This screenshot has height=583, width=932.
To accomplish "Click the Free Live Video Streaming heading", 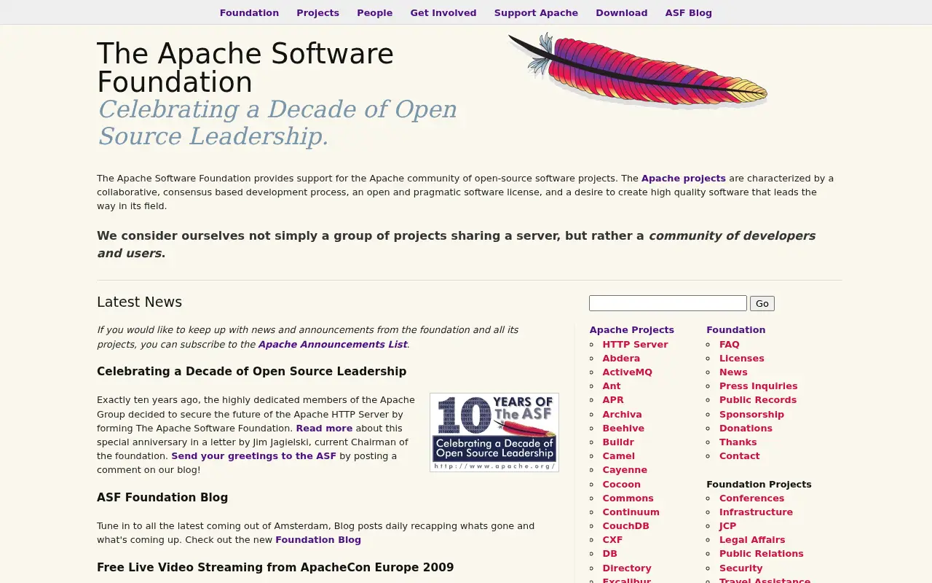I will 275,567.
